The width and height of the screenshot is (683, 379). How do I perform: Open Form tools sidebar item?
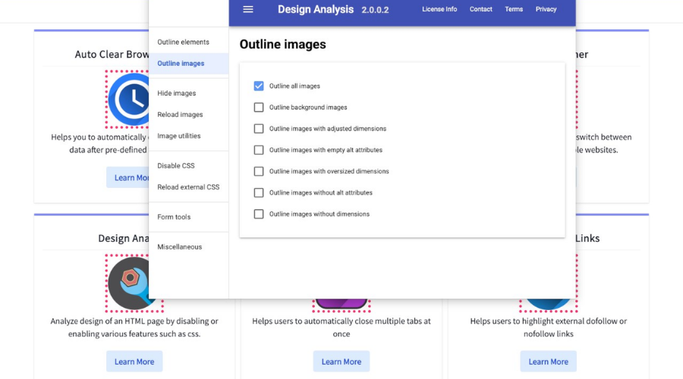(x=189, y=217)
